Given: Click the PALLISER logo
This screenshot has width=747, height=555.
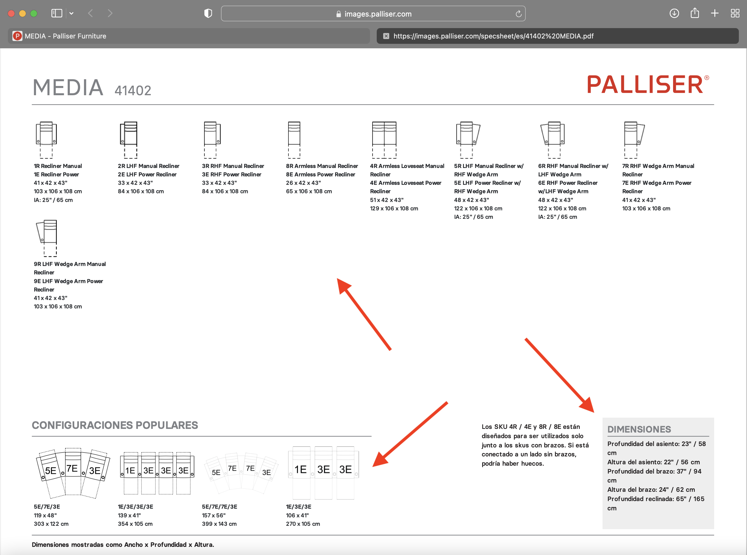Looking at the screenshot, I should (x=648, y=84).
